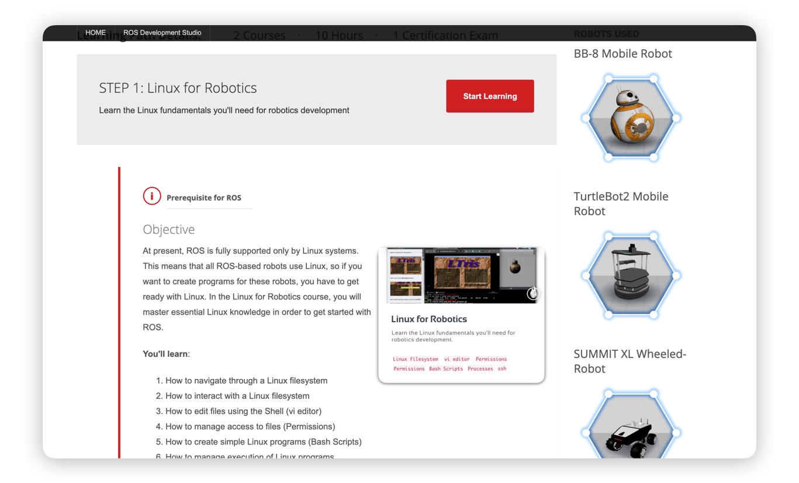Click the 'You'll learn' label

point(165,354)
